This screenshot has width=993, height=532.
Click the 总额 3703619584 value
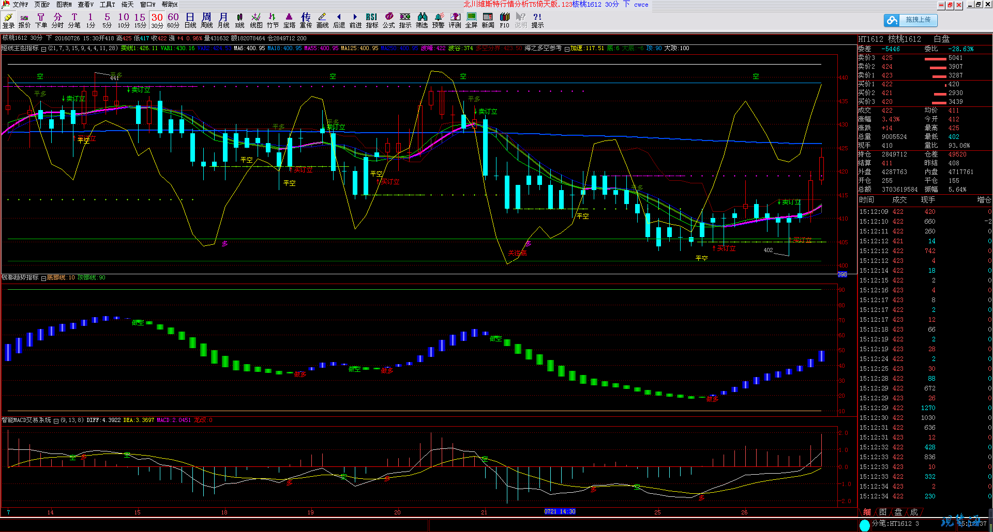pos(899,190)
